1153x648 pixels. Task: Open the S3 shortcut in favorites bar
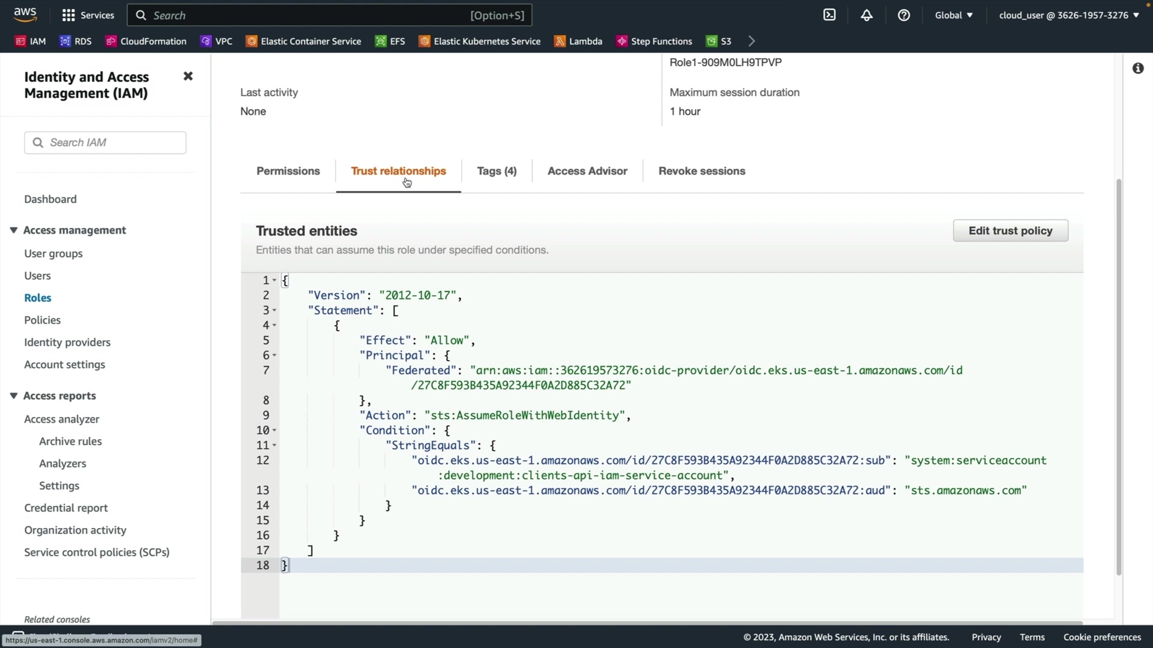(x=719, y=41)
